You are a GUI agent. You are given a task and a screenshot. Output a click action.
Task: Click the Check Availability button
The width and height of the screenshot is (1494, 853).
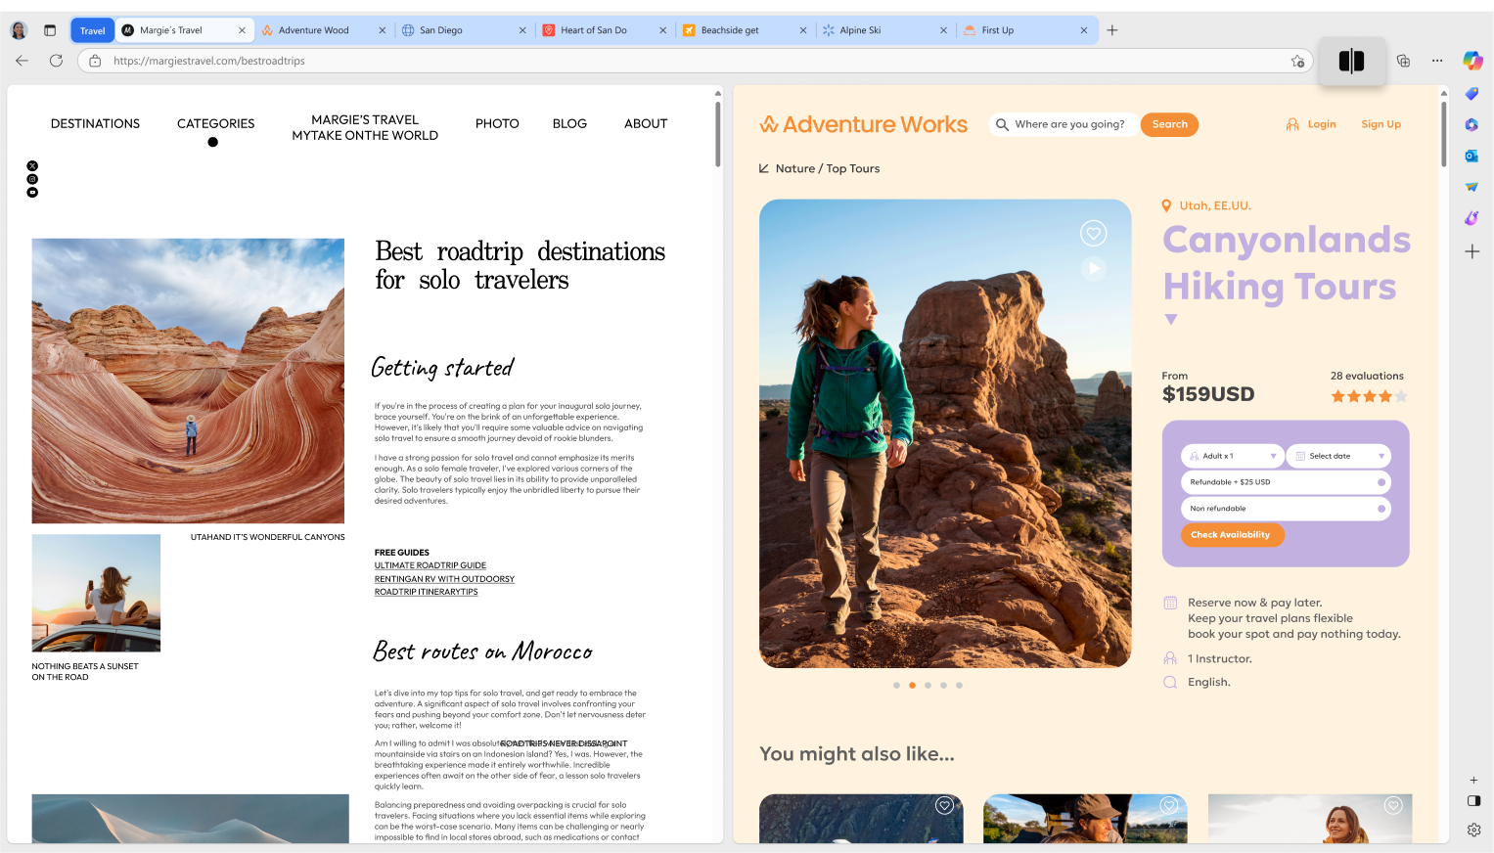[x=1232, y=534]
